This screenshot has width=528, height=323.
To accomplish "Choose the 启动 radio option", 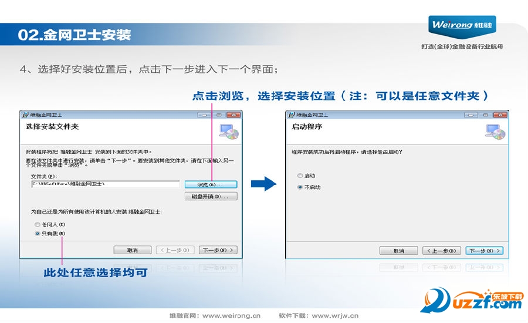I will point(300,176).
